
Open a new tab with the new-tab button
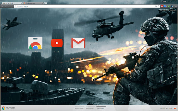tap(46, 3)
